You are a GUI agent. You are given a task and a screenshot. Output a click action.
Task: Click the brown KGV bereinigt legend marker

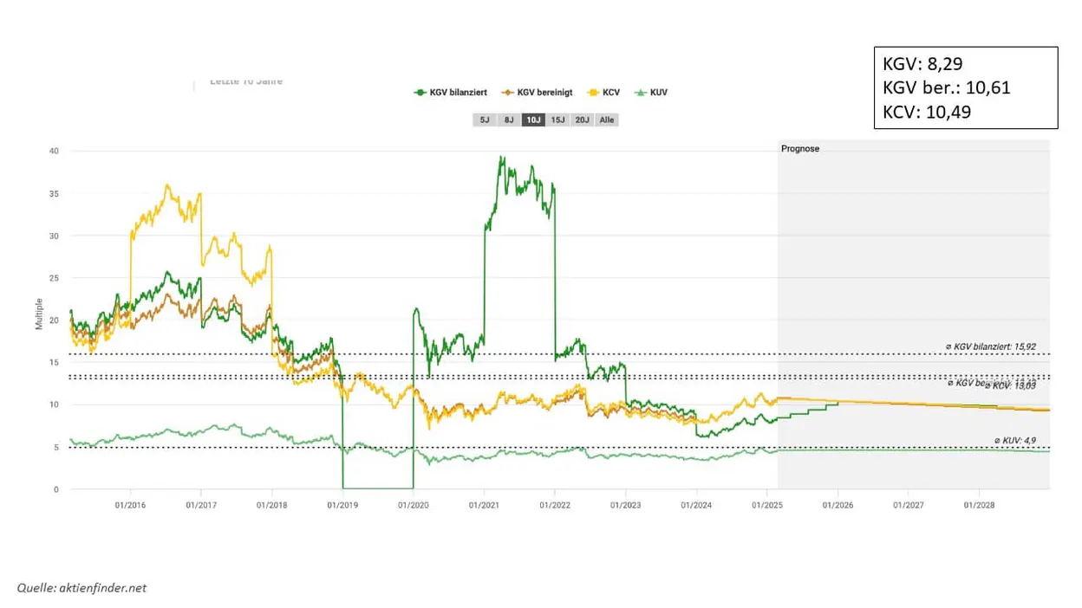point(507,93)
